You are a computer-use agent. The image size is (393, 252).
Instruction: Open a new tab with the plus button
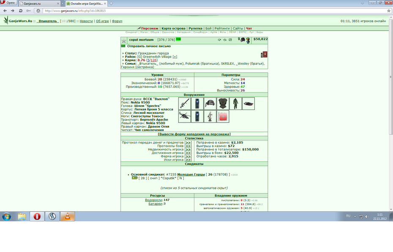(111, 3)
